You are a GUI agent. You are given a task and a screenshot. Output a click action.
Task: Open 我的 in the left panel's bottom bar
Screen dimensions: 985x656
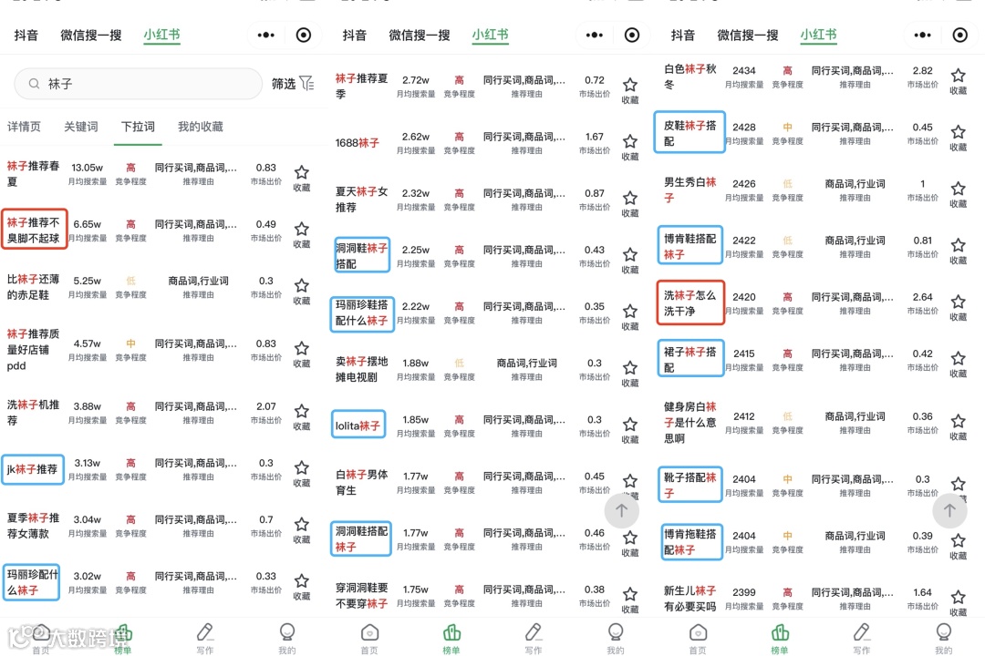point(287,639)
